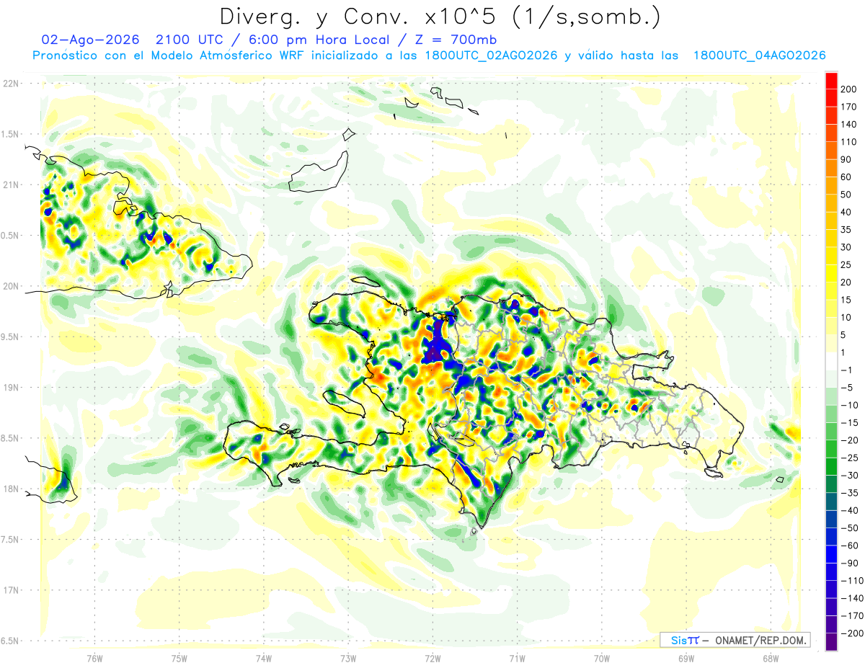Viewport: 865px width, 668px height.
Task: Click the "69W" longitude label
Action: (x=686, y=659)
